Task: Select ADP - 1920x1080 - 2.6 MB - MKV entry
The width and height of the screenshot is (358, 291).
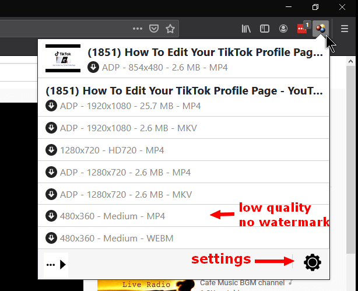Action: 184,128
